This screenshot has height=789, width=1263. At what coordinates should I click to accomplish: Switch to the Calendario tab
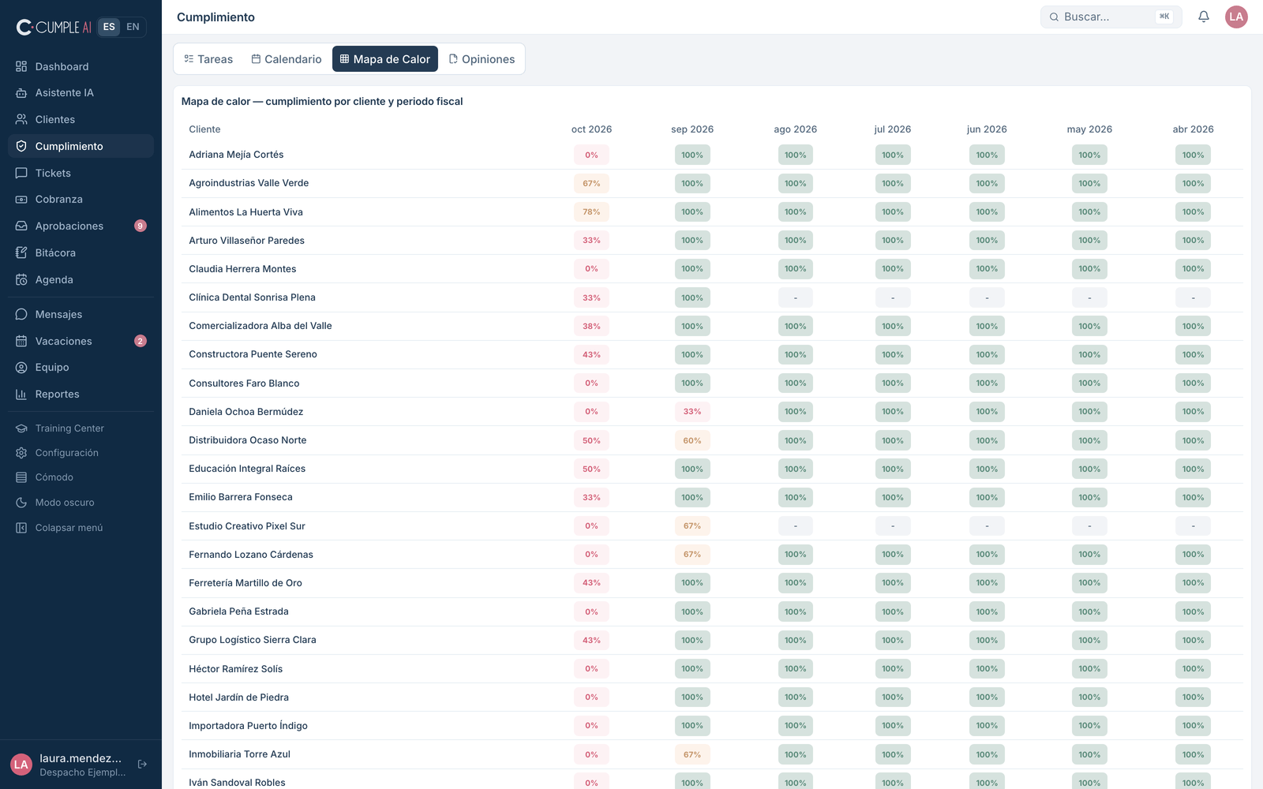tap(287, 59)
